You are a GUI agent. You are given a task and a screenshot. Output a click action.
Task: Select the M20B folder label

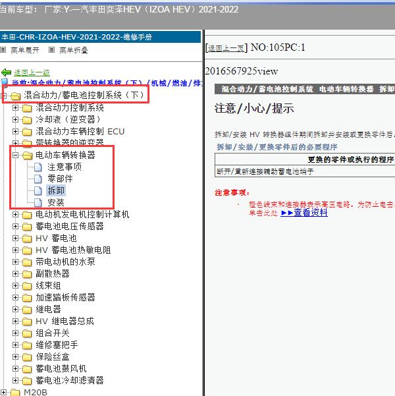click(x=36, y=392)
